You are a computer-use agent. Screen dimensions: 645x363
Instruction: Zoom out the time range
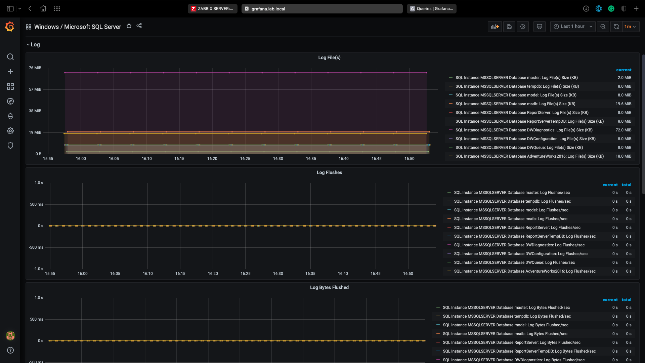(x=603, y=27)
